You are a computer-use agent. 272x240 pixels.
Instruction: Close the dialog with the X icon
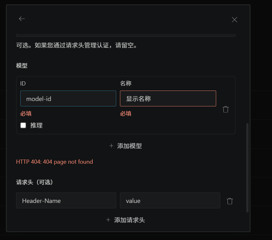click(235, 20)
